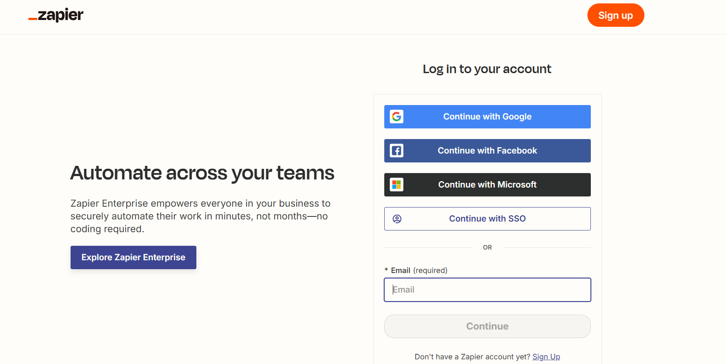Follow the Sign Up link
The image size is (726, 364).
click(546, 357)
